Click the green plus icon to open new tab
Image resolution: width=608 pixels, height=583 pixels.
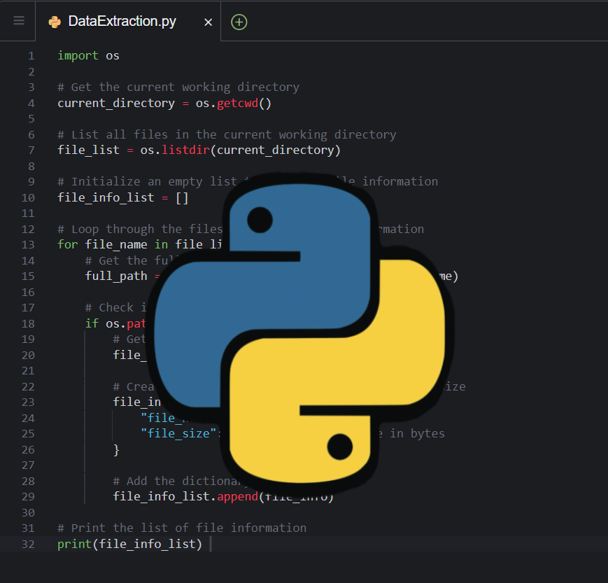point(239,22)
